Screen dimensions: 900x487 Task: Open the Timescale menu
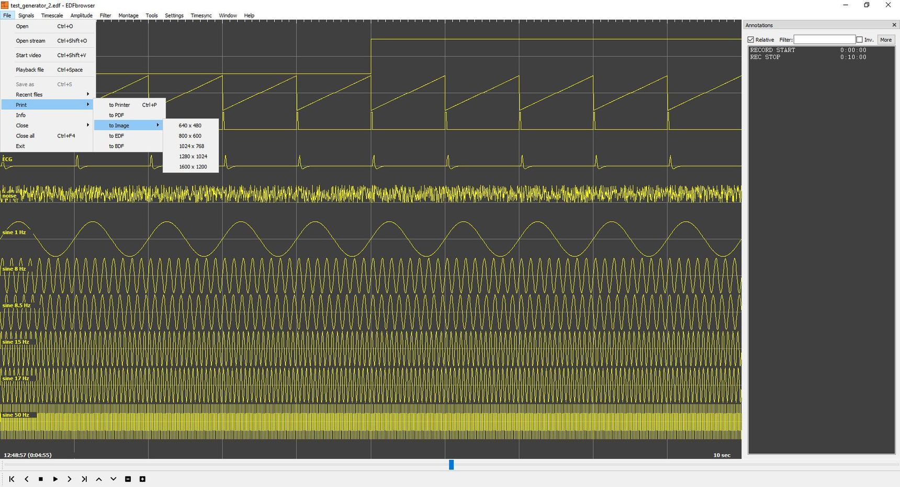point(52,16)
